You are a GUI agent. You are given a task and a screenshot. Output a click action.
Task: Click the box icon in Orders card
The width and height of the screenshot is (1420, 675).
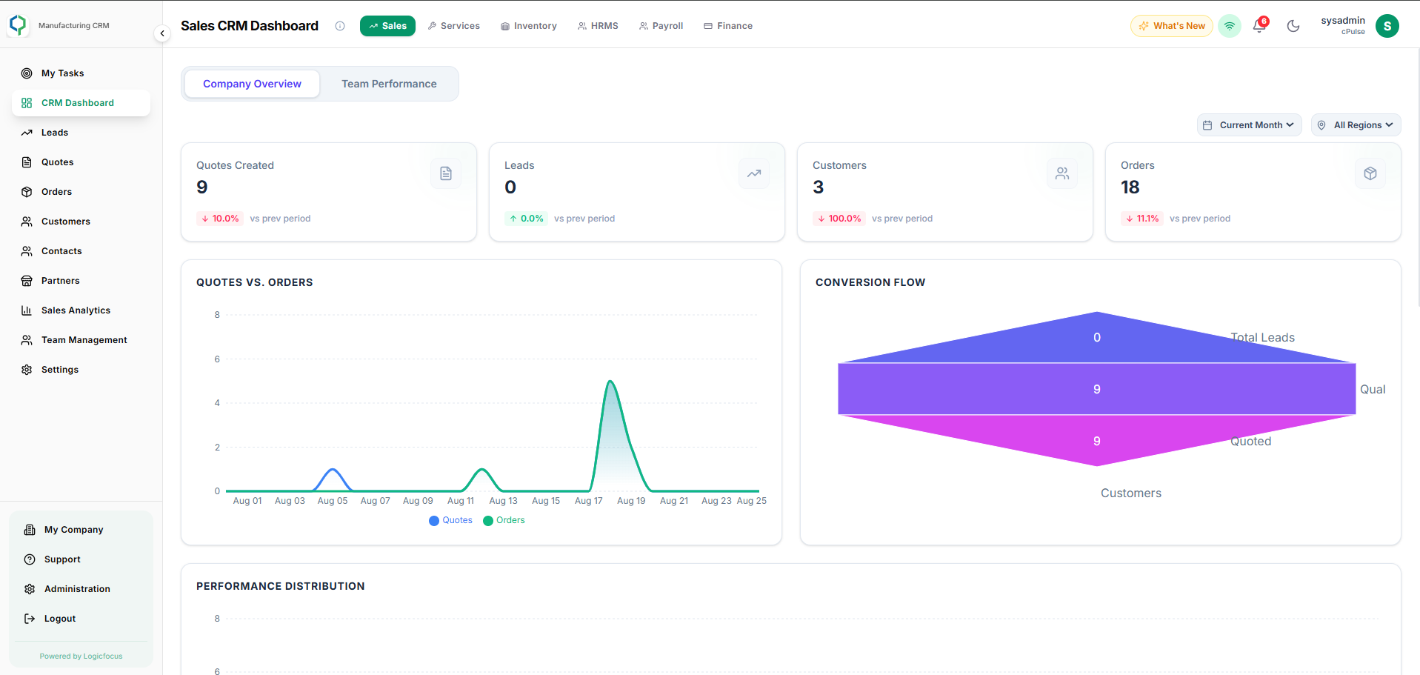[1370, 173]
